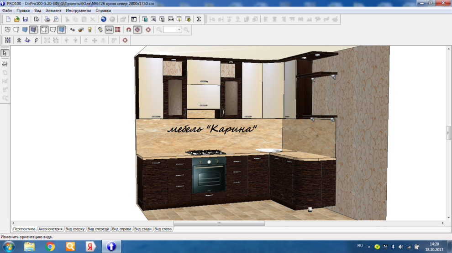Open the Инструменты menu
Viewport: 452px width, 253px height.
[x=78, y=10]
